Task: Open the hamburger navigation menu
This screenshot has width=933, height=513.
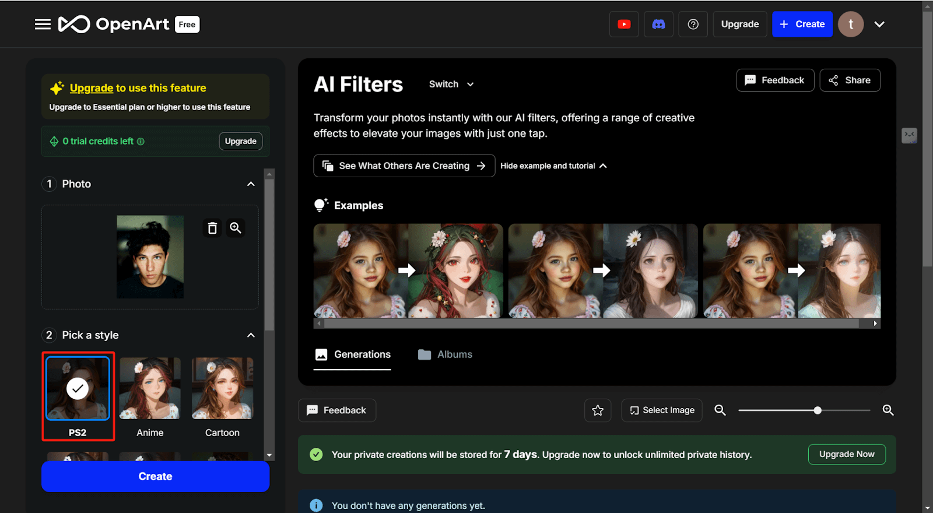Action: [43, 24]
